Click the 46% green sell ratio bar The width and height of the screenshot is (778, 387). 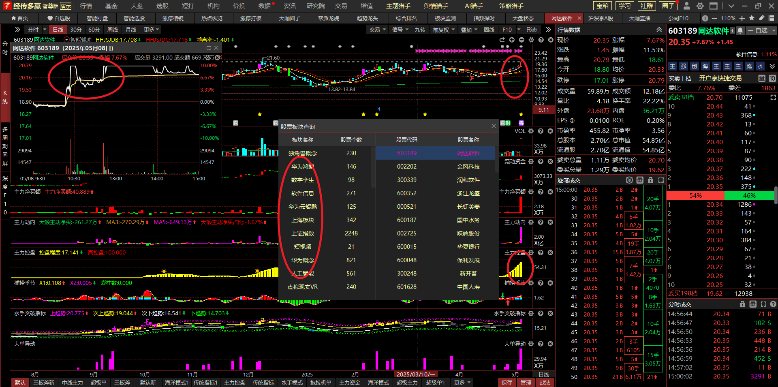click(x=749, y=195)
